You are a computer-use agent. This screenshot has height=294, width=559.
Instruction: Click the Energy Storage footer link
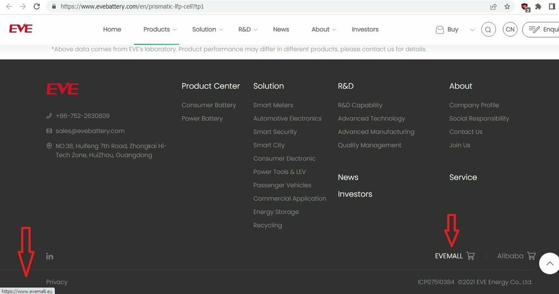[276, 212]
